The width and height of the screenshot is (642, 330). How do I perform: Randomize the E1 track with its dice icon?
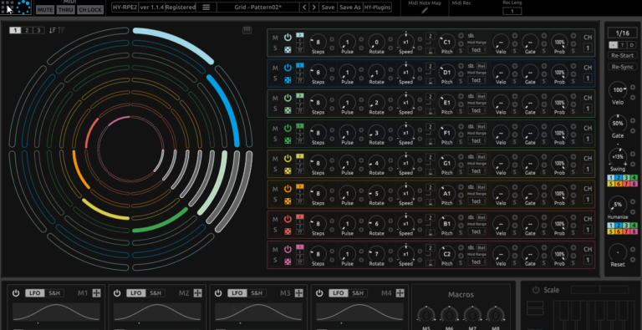coord(288,109)
